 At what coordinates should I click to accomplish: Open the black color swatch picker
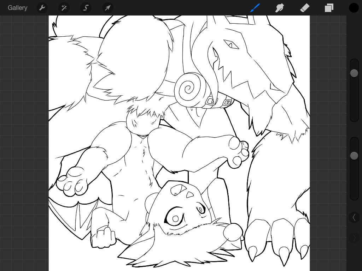pyautogui.click(x=354, y=8)
